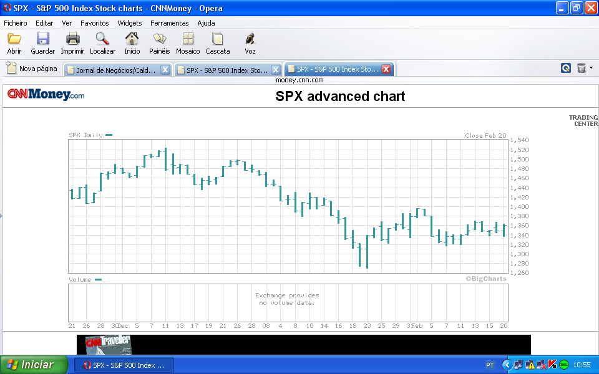The image size is (599, 374).
Task: Open the Trading Center link
Action: (x=583, y=120)
